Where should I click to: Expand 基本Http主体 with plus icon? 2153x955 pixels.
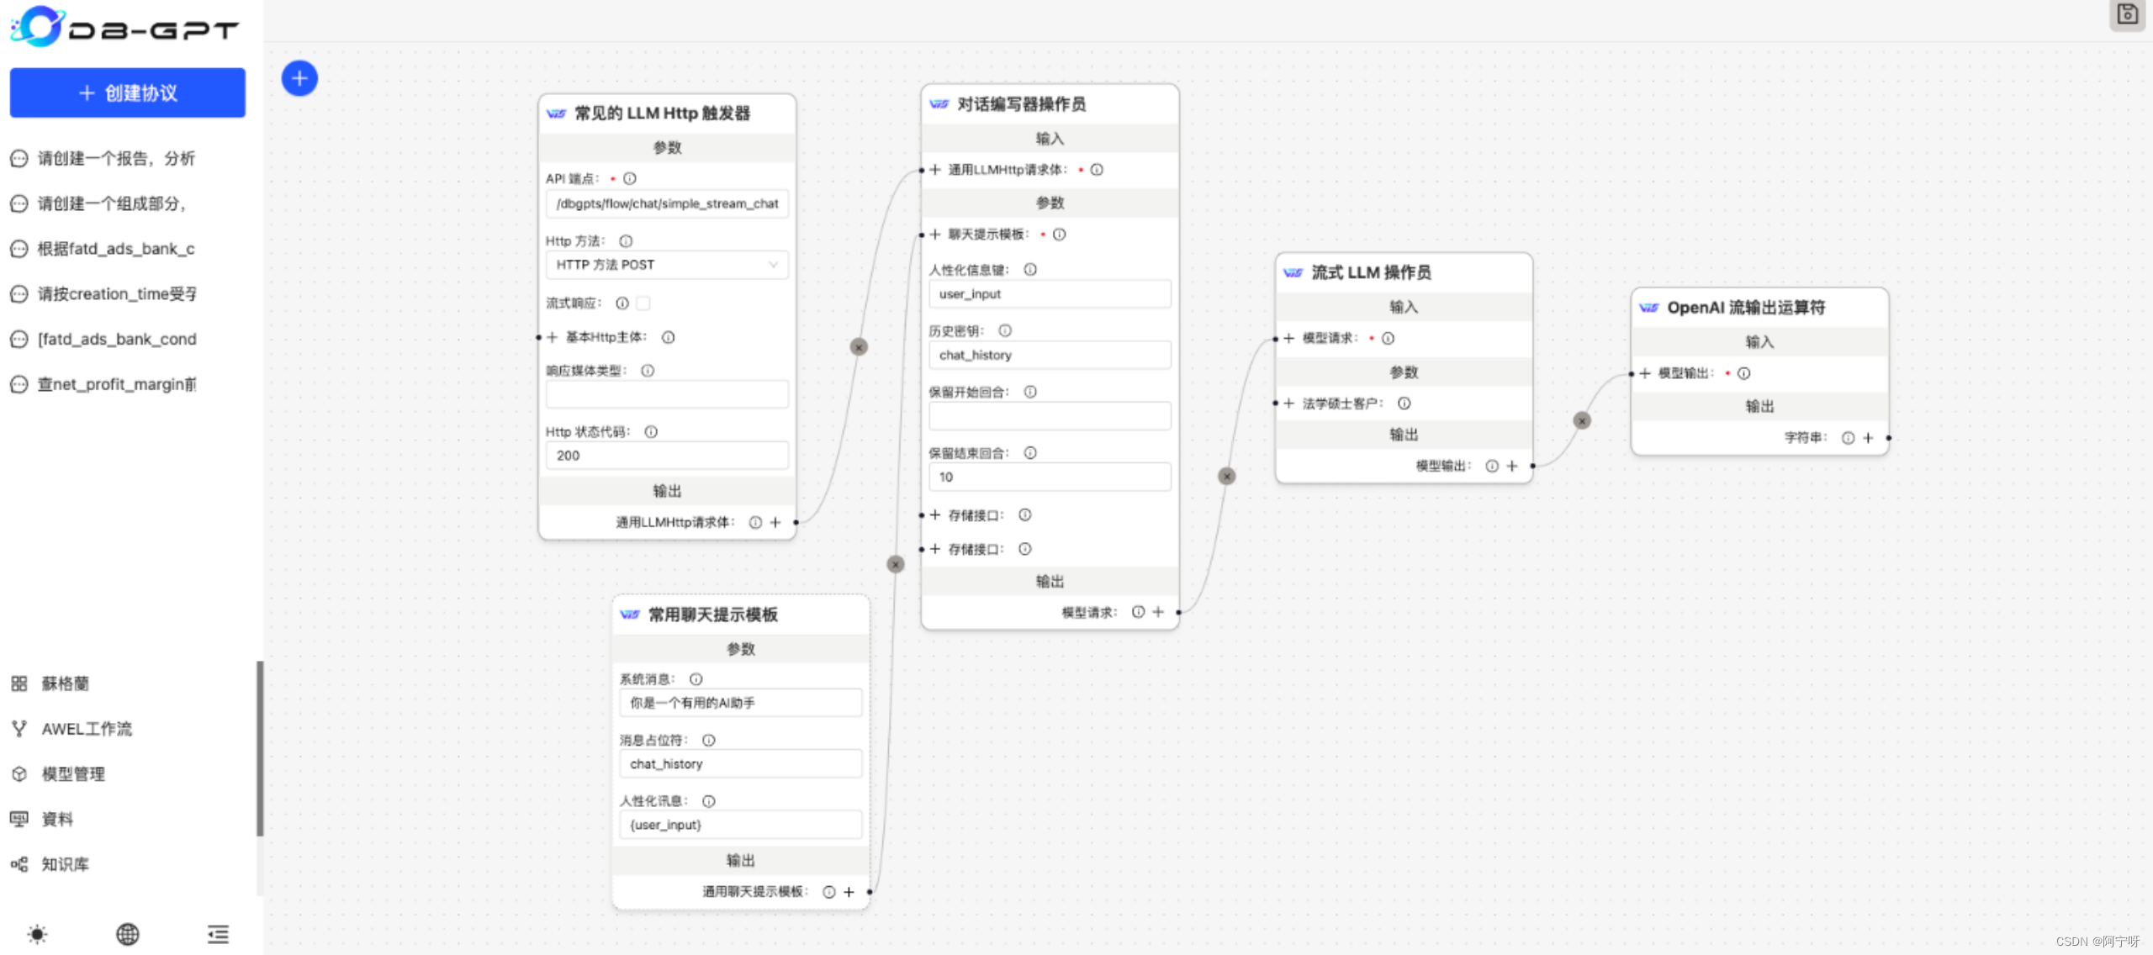tap(552, 338)
